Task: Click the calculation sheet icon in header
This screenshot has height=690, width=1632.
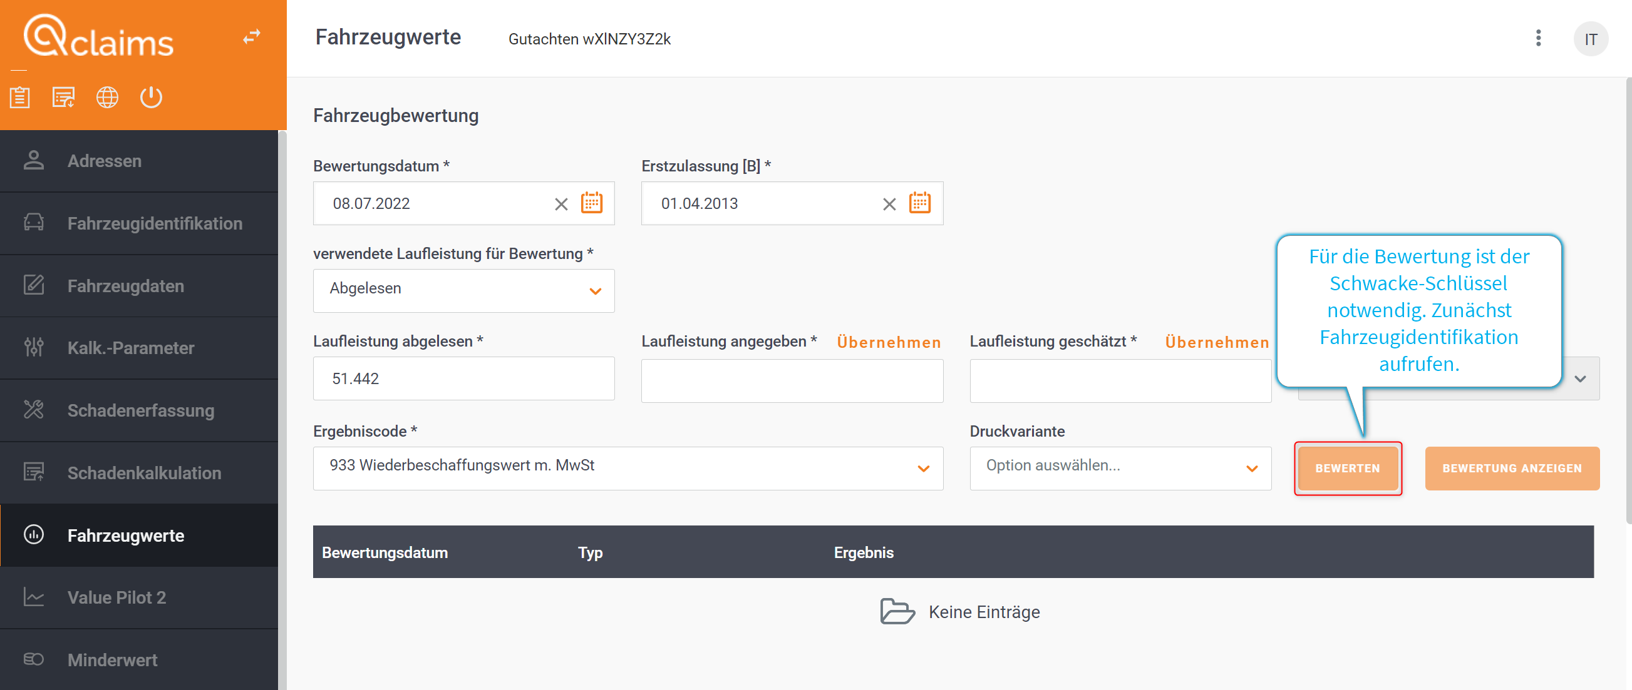Action: click(63, 98)
